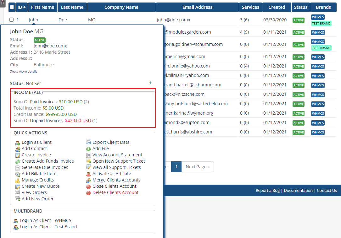341x238 pixels.
Task: Sort by Company Name column header
Action: [x=121, y=7]
